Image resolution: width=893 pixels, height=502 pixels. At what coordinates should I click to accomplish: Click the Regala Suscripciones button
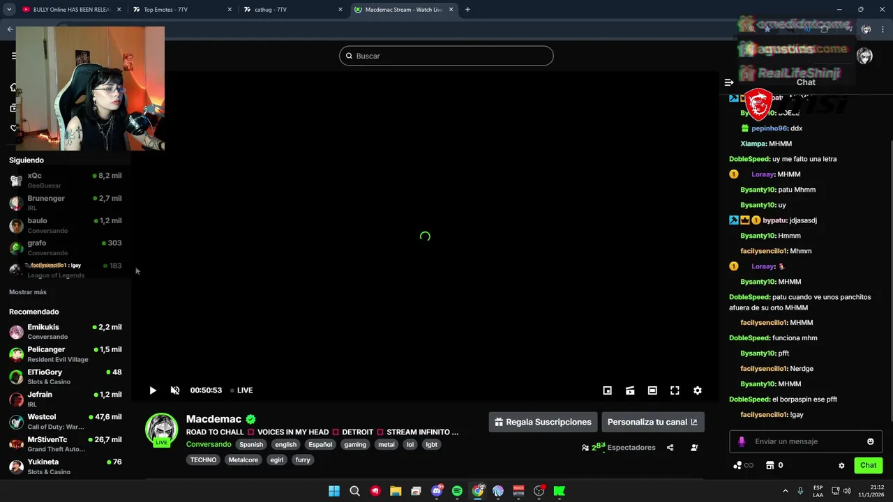tap(543, 422)
